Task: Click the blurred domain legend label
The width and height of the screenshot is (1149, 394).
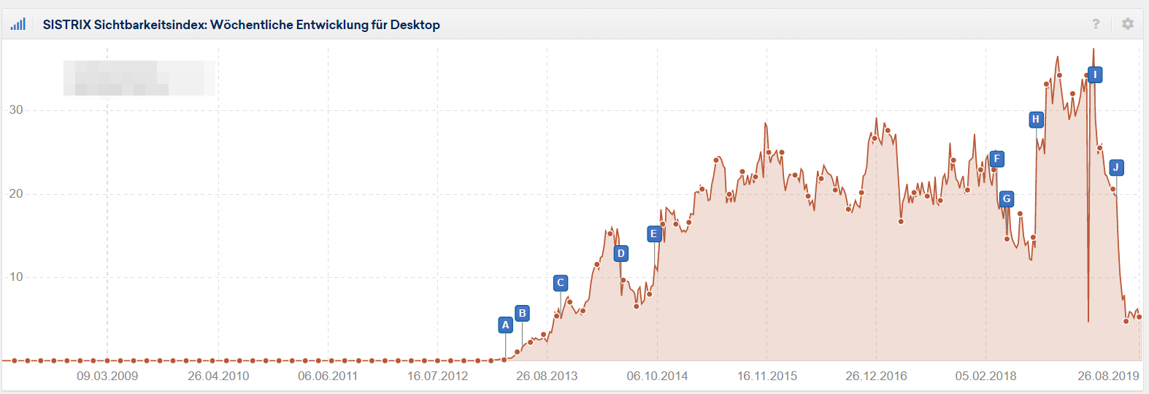Action: tap(139, 78)
